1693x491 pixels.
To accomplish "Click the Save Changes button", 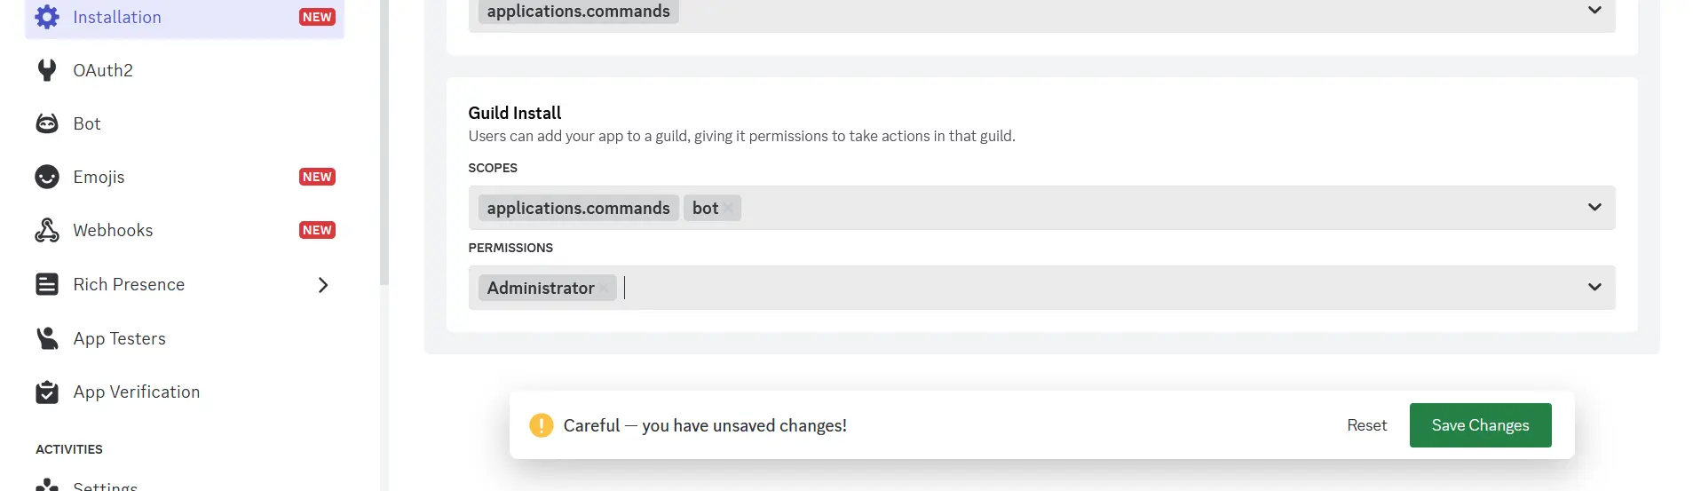I will point(1479,425).
